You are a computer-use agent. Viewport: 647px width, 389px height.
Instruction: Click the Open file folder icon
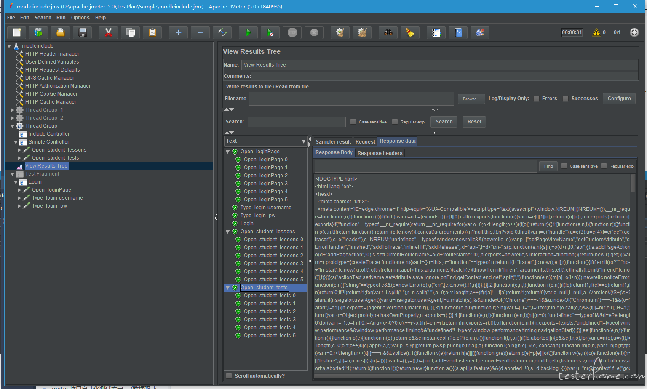[60, 32]
